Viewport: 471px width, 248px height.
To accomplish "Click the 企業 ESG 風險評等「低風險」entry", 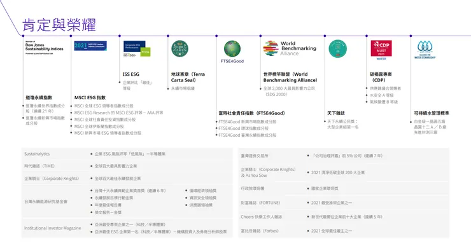I will tap(130, 154).
